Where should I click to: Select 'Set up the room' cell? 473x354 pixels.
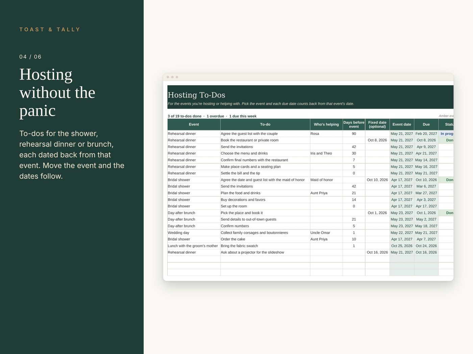265,206
